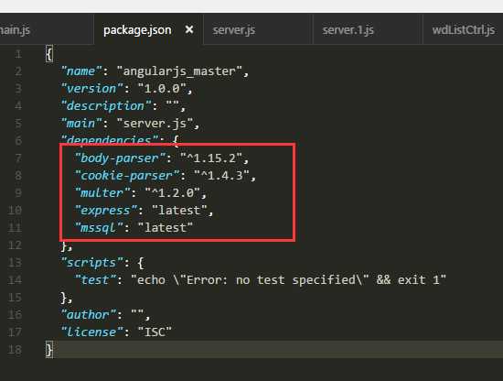Select the package.json tab label
This screenshot has height=381, width=503.
tap(137, 30)
